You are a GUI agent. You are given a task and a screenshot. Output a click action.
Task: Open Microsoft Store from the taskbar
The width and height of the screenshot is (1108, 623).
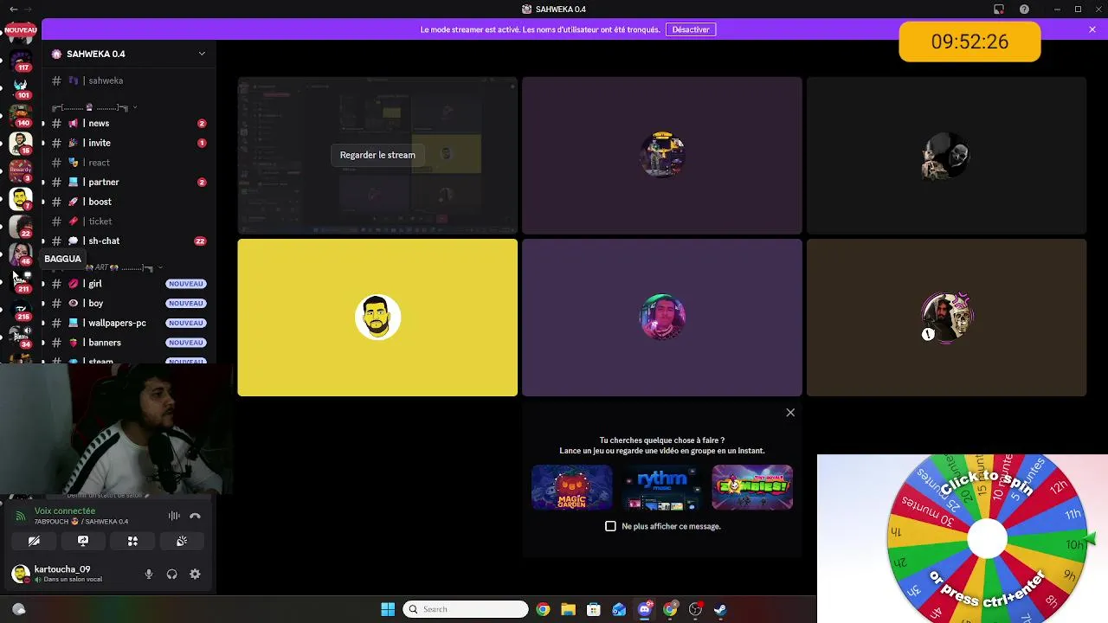593,609
